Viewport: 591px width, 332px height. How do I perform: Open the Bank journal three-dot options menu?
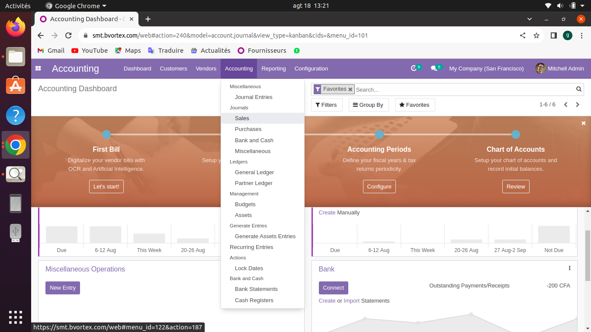569,268
